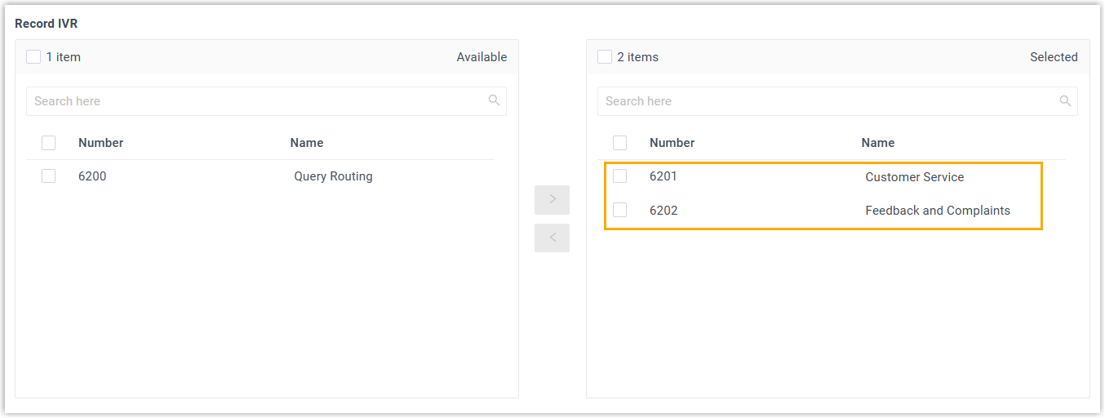Click the Number column header in Selected
The width and height of the screenshot is (1105, 418).
click(672, 143)
